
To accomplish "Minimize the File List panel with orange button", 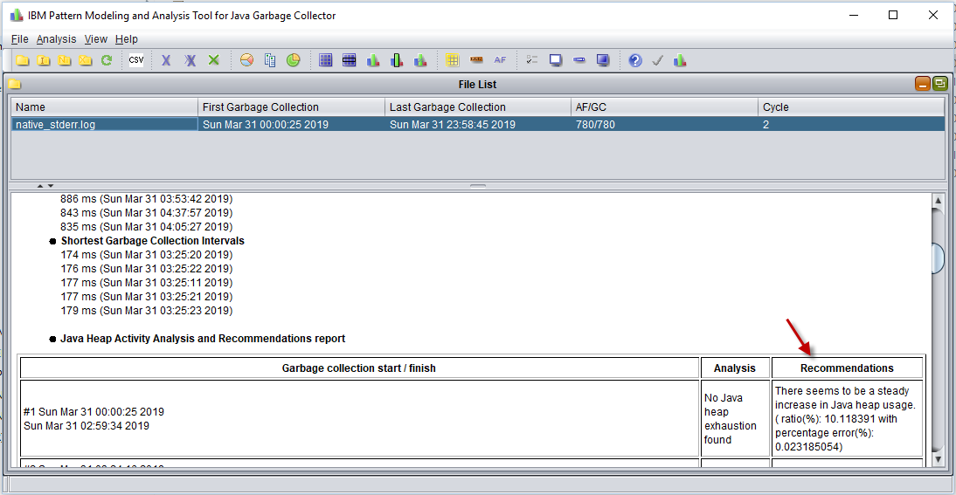I will [x=923, y=84].
